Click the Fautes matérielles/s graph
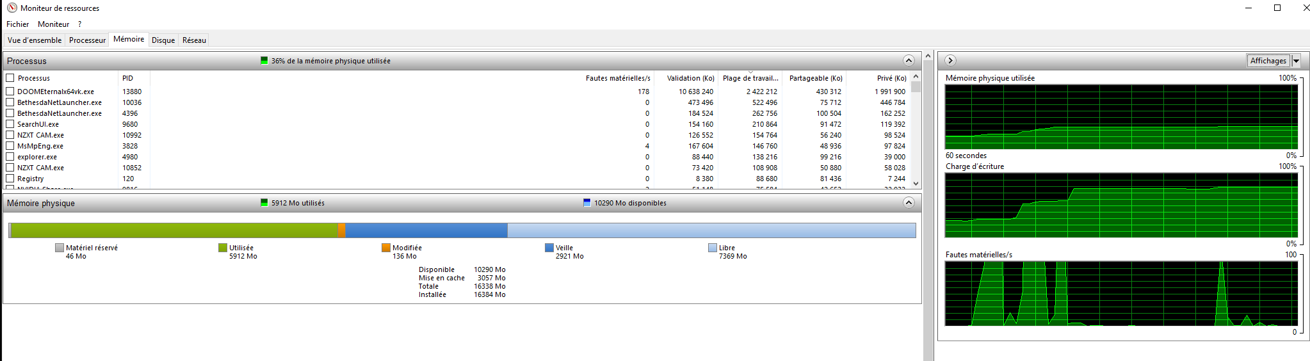The height and width of the screenshot is (361, 1310). pyautogui.click(x=1121, y=294)
